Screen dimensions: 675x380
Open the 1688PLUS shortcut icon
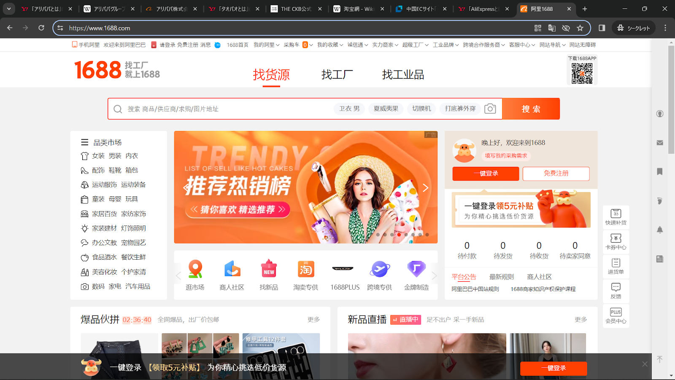(x=343, y=269)
